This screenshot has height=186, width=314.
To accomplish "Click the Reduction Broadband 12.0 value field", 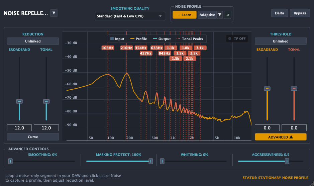I will coord(19,128).
